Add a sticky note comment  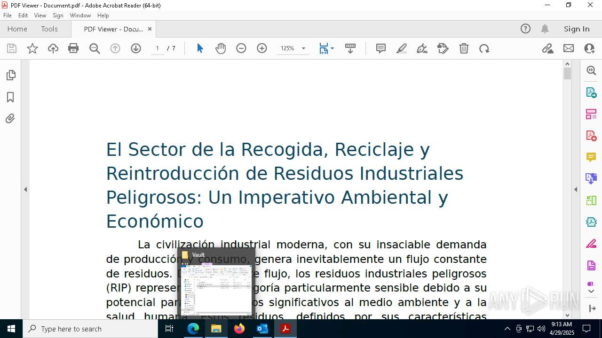(381, 48)
